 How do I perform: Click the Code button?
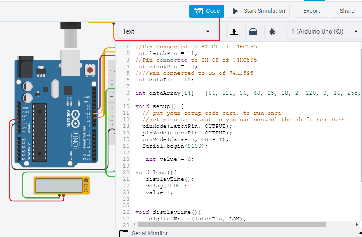pos(206,11)
